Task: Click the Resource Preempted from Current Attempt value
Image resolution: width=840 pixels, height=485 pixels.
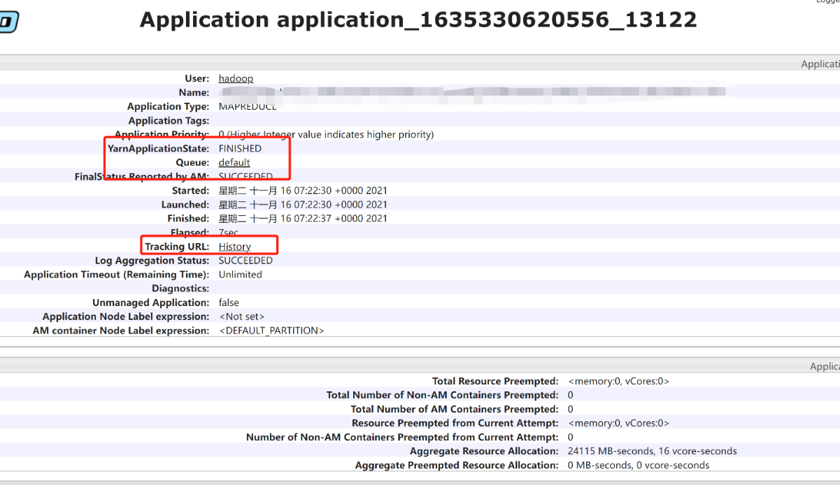Action: click(x=619, y=424)
